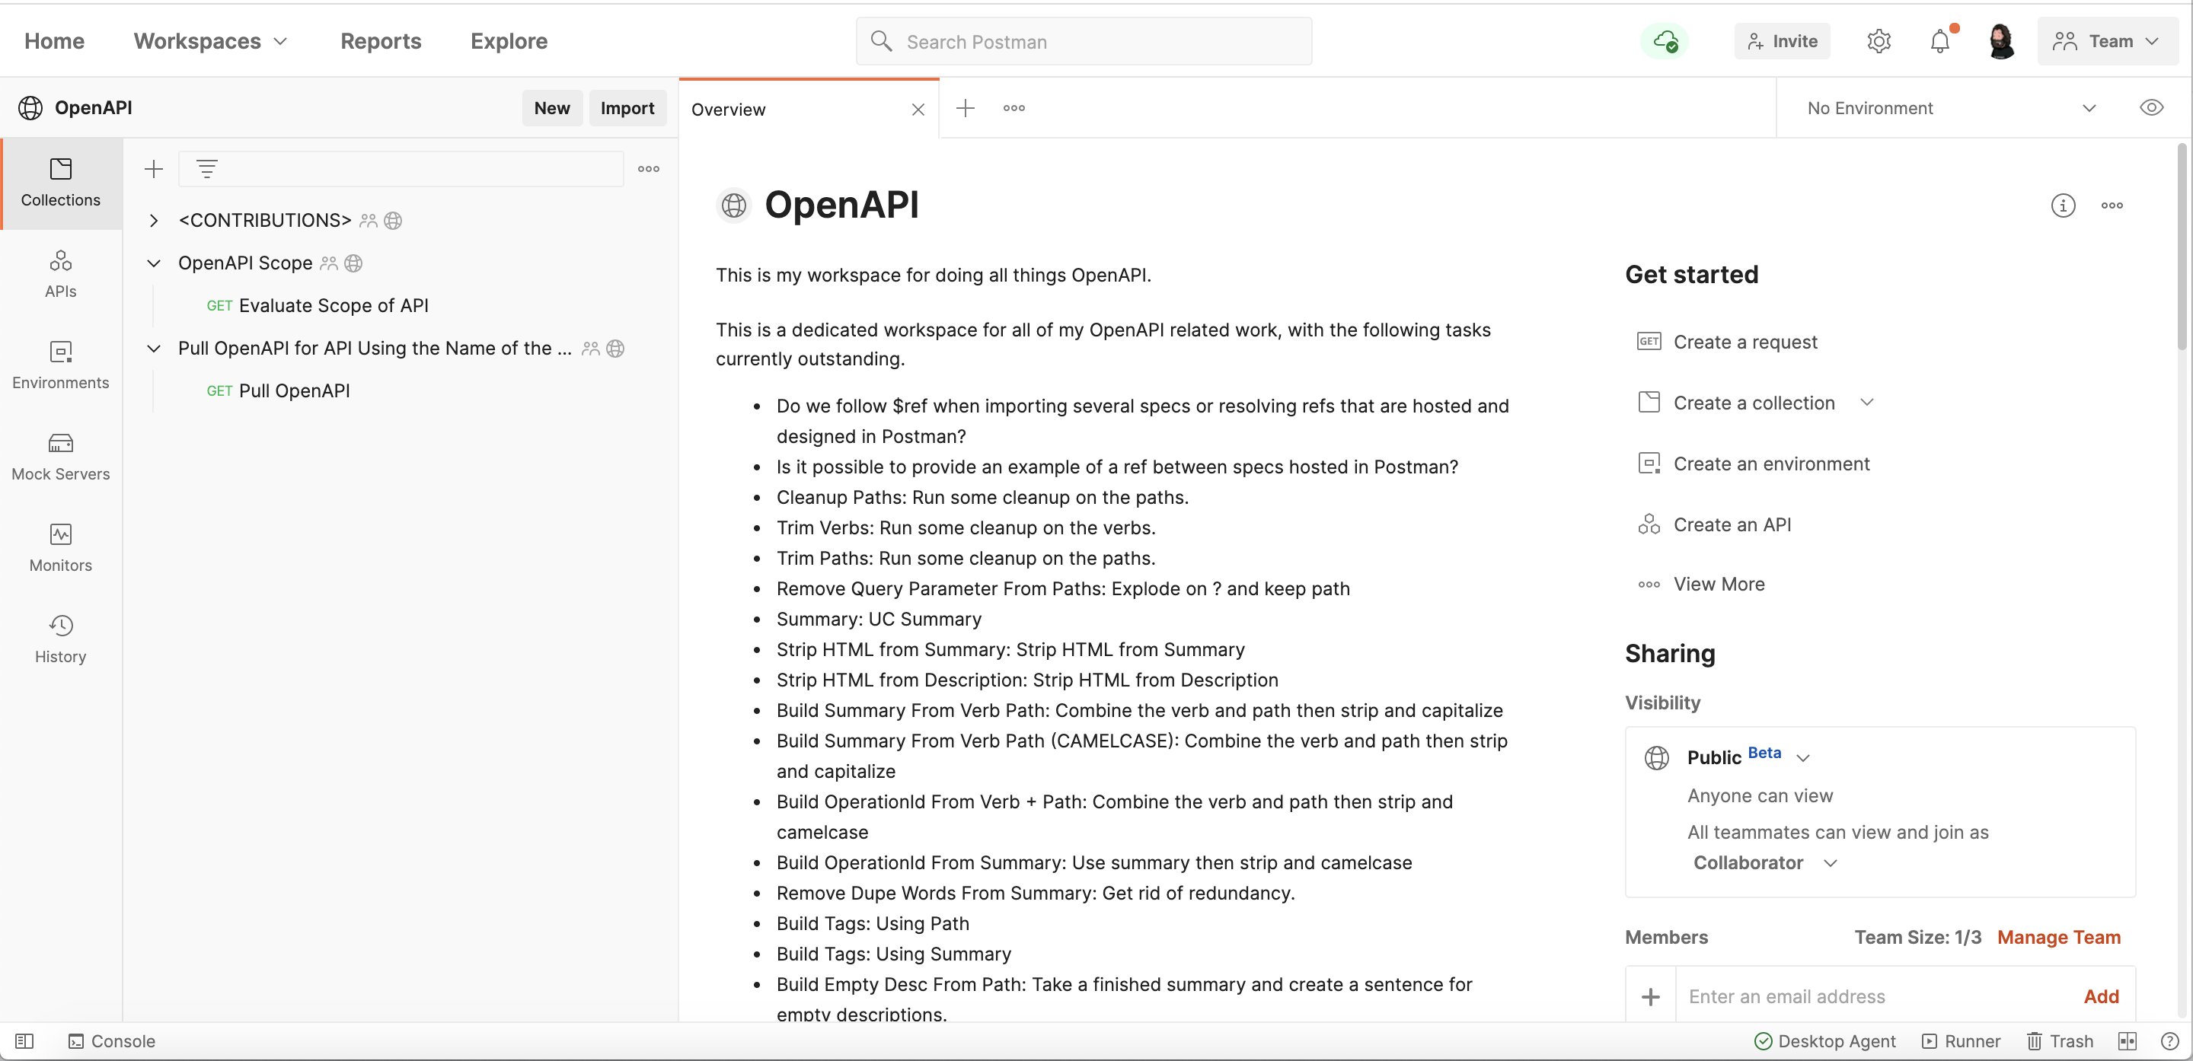Open the Reports page
The width and height of the screenshot is (2193, 1061).
tap(381, 41)
